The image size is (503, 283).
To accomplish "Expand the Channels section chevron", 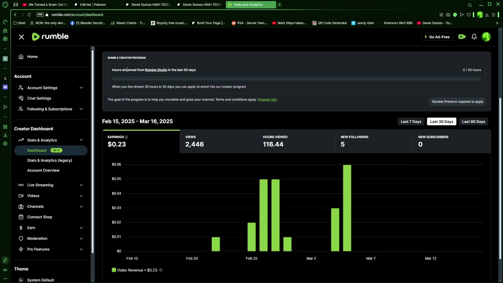I will tap(81, 206).
